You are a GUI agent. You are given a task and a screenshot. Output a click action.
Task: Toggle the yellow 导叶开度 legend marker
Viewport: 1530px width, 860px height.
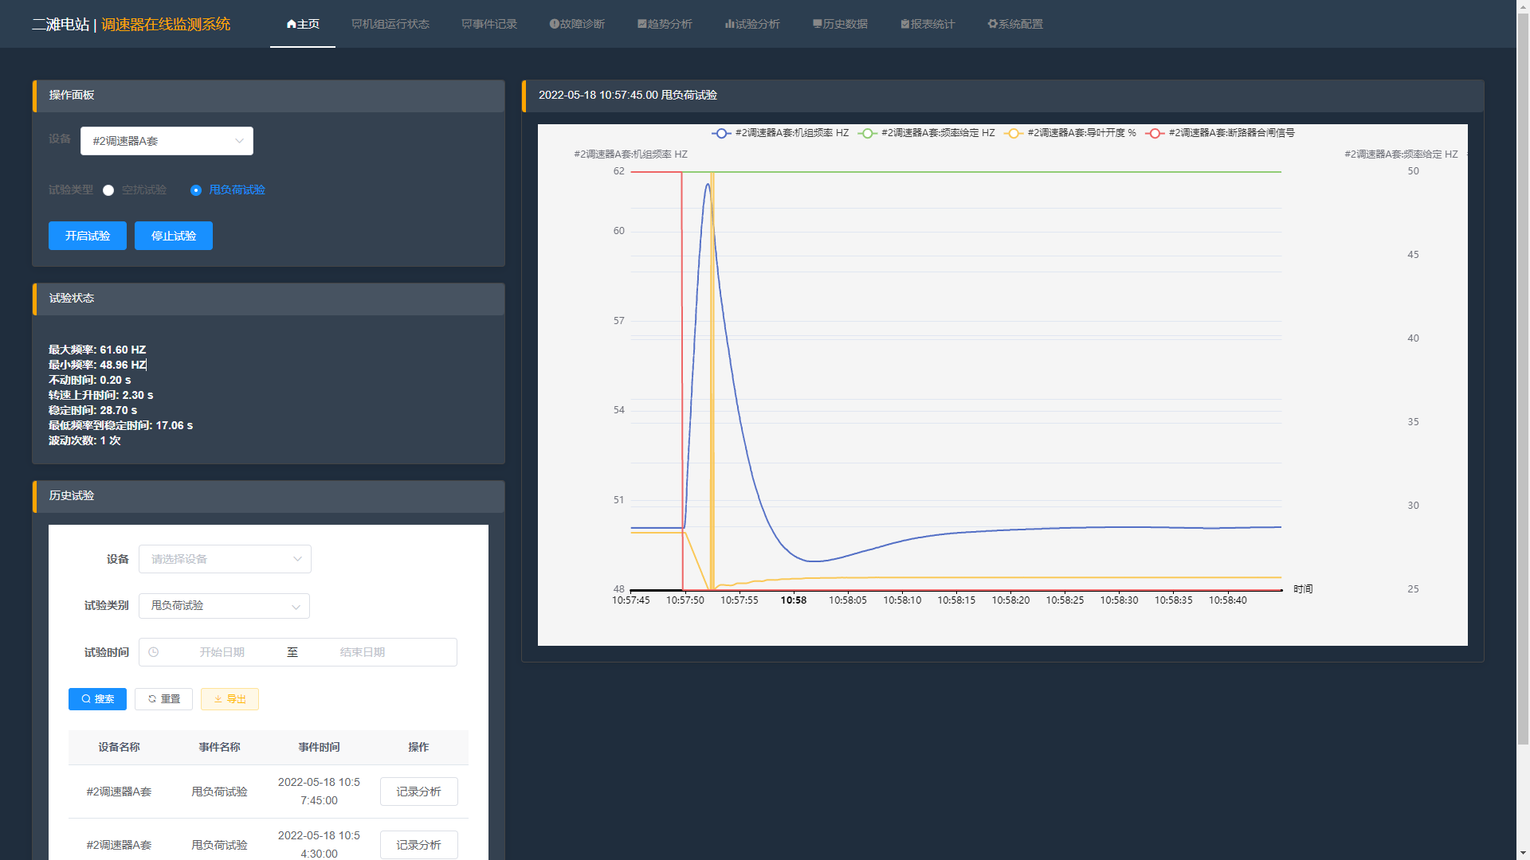tap(1013, 133)
